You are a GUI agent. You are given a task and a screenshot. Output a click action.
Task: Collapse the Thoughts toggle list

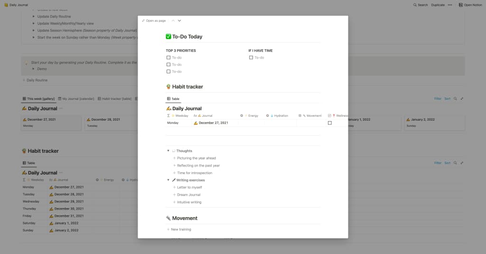coord(168,151)
